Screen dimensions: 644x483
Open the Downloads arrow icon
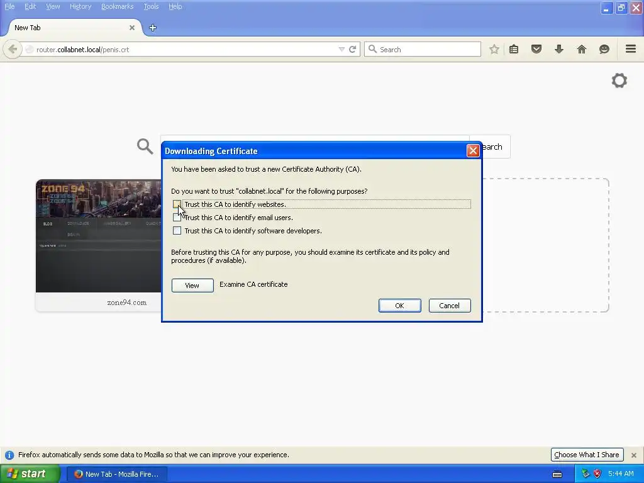click(x=559, y=49)
